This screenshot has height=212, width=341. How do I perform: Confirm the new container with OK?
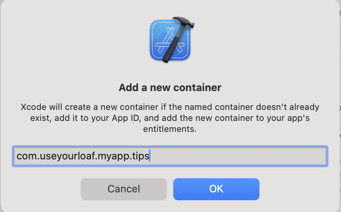pos(216,189)
